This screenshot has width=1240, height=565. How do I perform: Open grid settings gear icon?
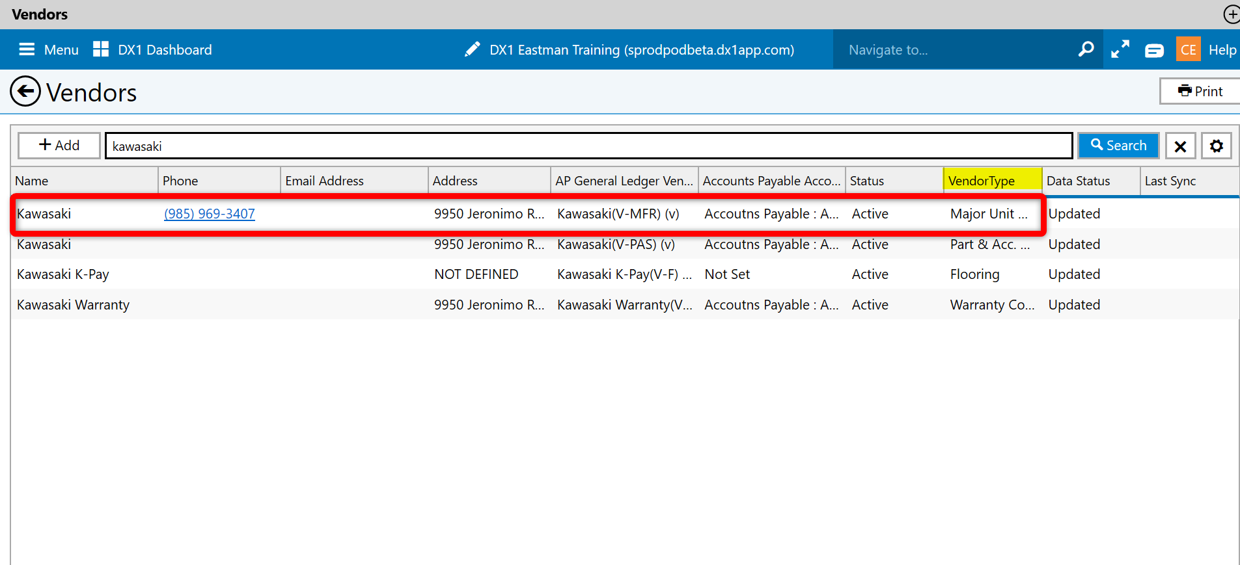tap(1217, 146)
